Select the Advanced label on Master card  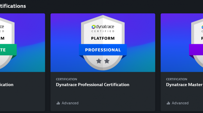[x=180, y=103]
